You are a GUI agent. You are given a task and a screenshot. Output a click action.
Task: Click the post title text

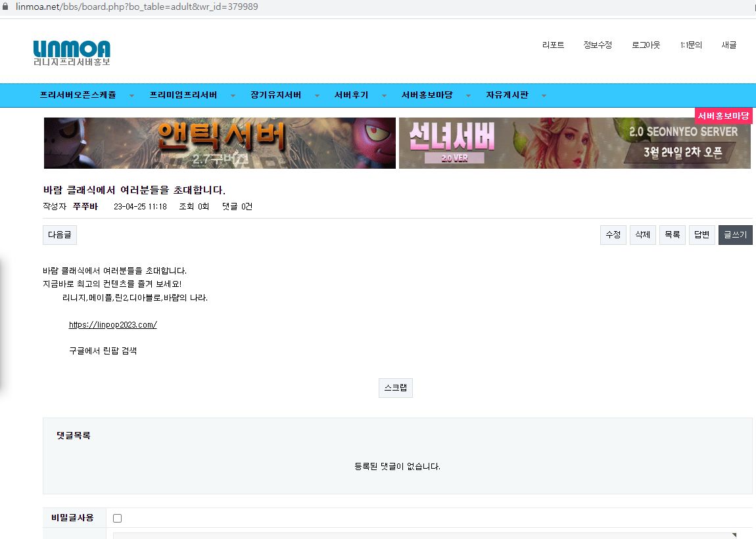coord(135,190)
